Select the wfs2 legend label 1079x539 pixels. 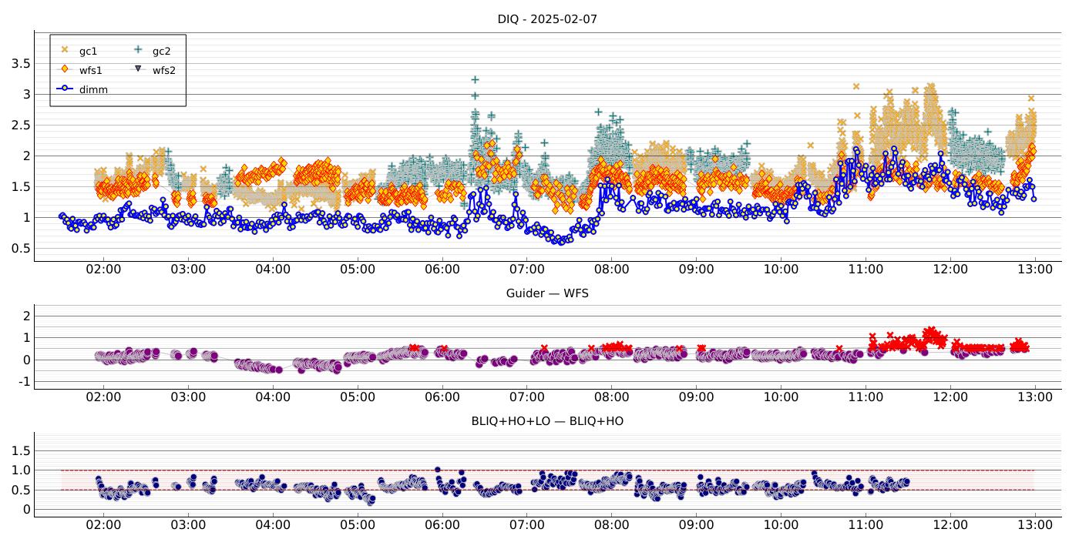[164, 70]
